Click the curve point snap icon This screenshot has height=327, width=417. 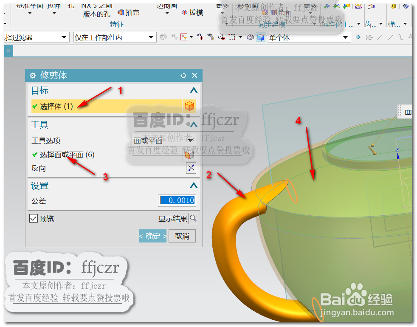pos(400,37)
